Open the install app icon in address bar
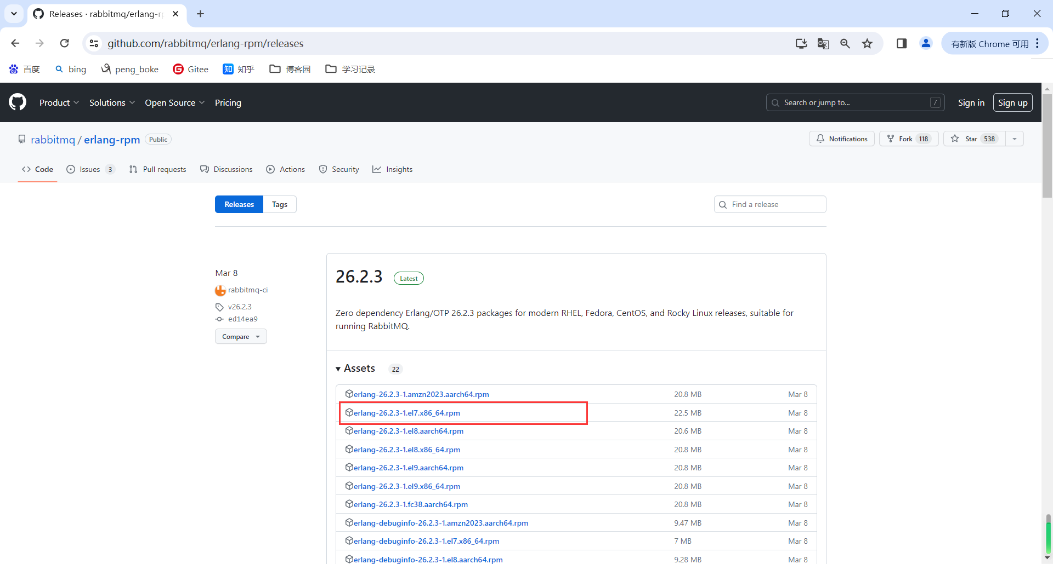 pos(801,43)
